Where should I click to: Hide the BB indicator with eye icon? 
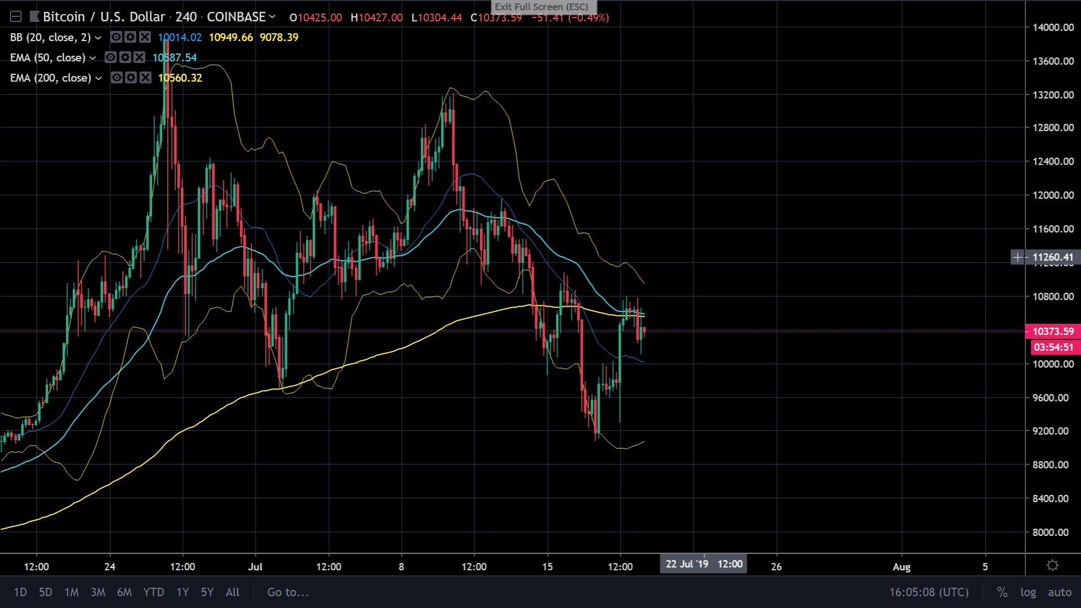coord(116,37)
